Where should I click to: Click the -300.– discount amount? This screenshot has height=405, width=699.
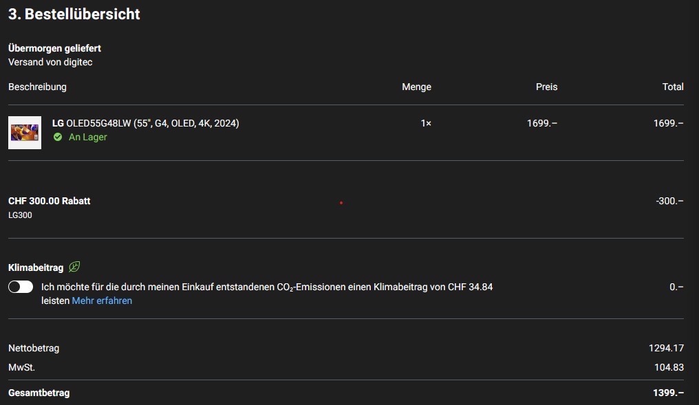[x=669, y=201]
